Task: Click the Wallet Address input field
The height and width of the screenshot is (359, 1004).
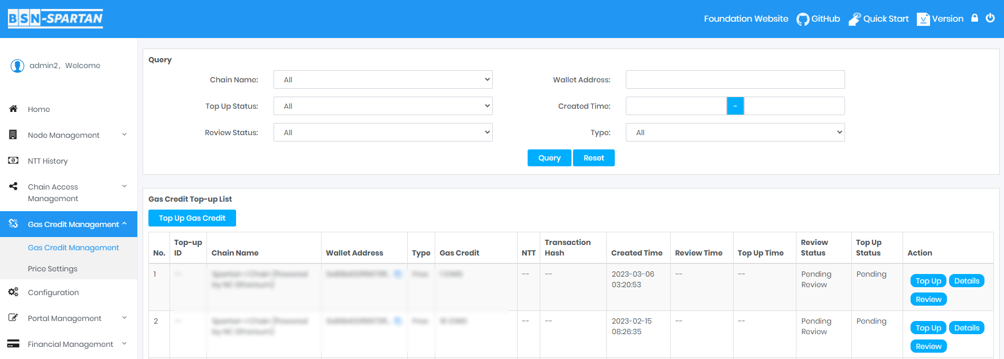Action: [735, 80]
